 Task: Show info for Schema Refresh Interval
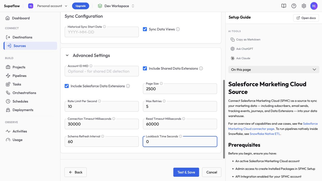103,136
